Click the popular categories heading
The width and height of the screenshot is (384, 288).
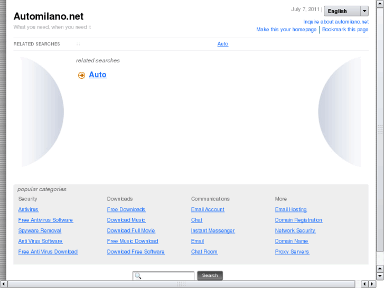[42, 189]
